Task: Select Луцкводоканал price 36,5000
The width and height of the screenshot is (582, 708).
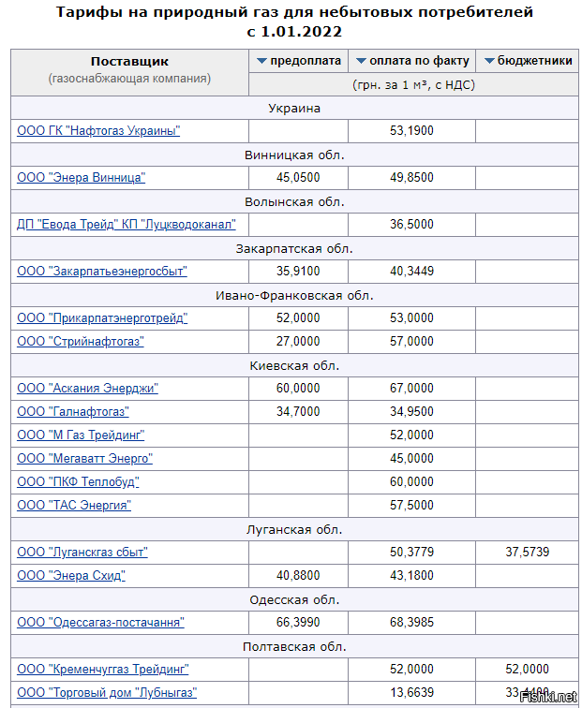Action: point(411,225)
